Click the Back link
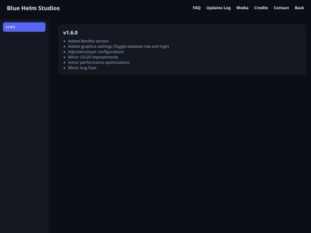Image resolution: width=311 pixels, height=233 pixels. pos(299,8)
